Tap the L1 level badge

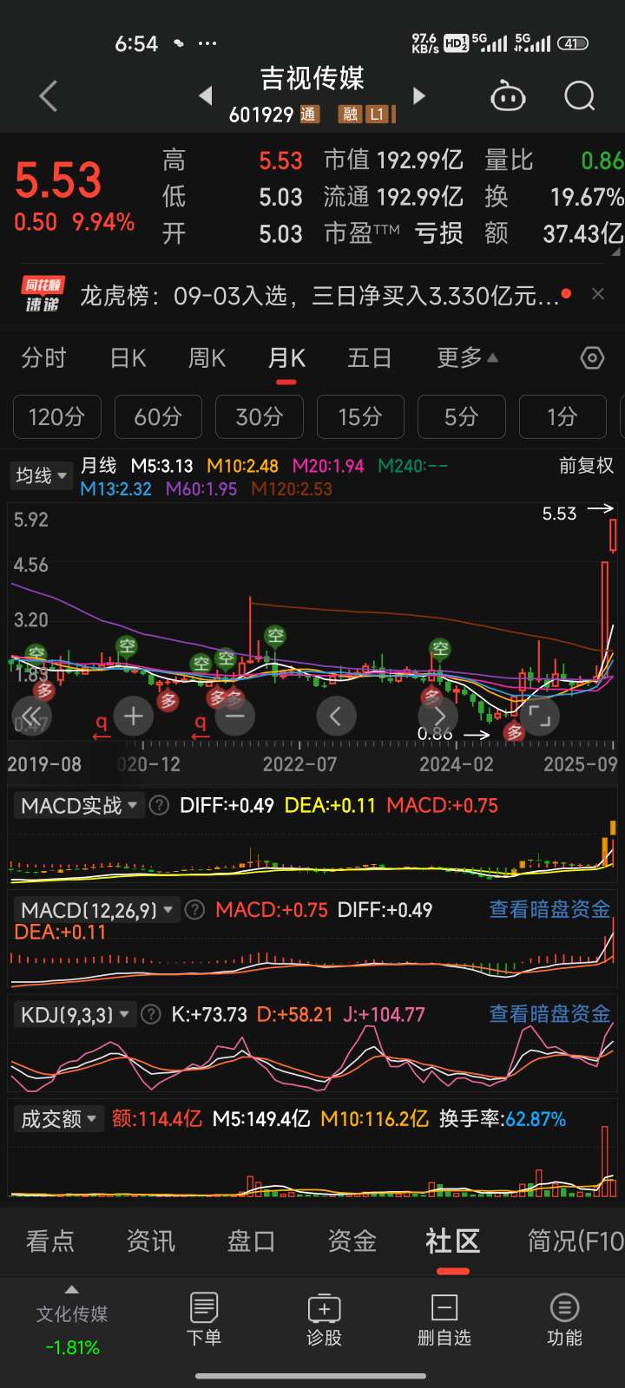[377, 115]
